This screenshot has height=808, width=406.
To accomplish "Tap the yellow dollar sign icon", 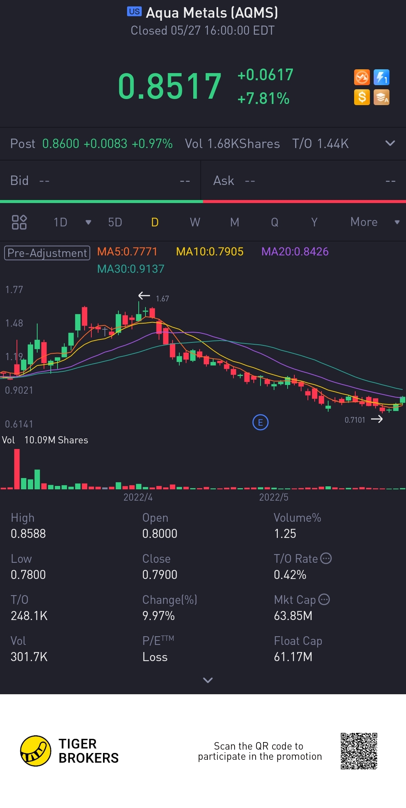I will click(x=362, y=97).
